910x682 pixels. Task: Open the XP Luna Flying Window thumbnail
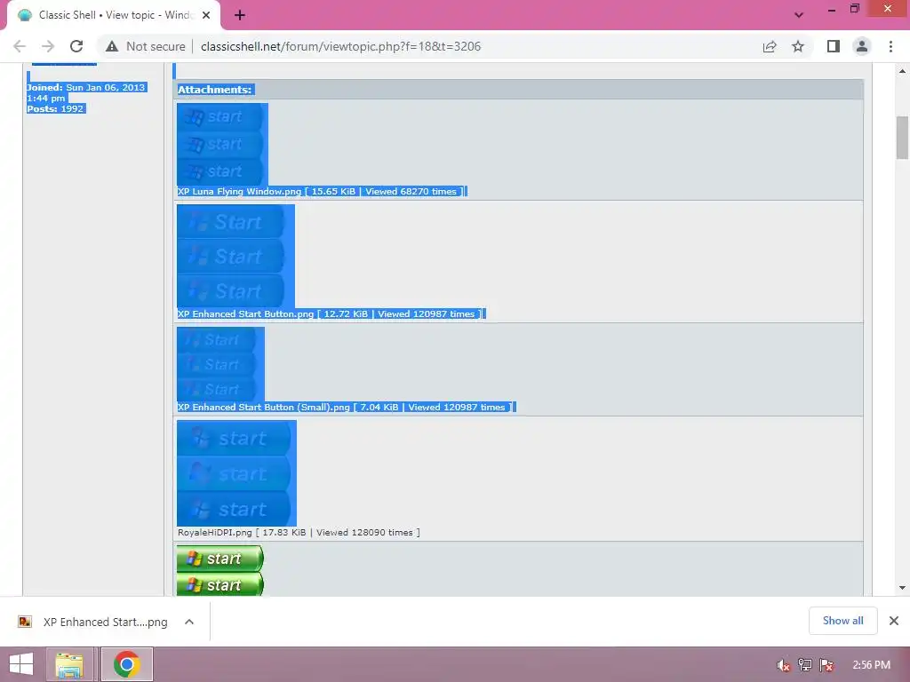click(222, 145)
